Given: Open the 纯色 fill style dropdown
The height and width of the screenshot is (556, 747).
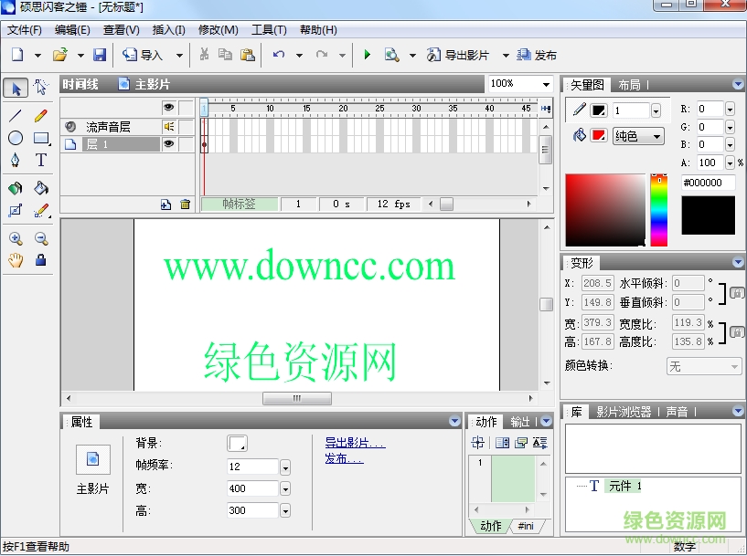Looking at the screenshot, I should pos(640,135).
